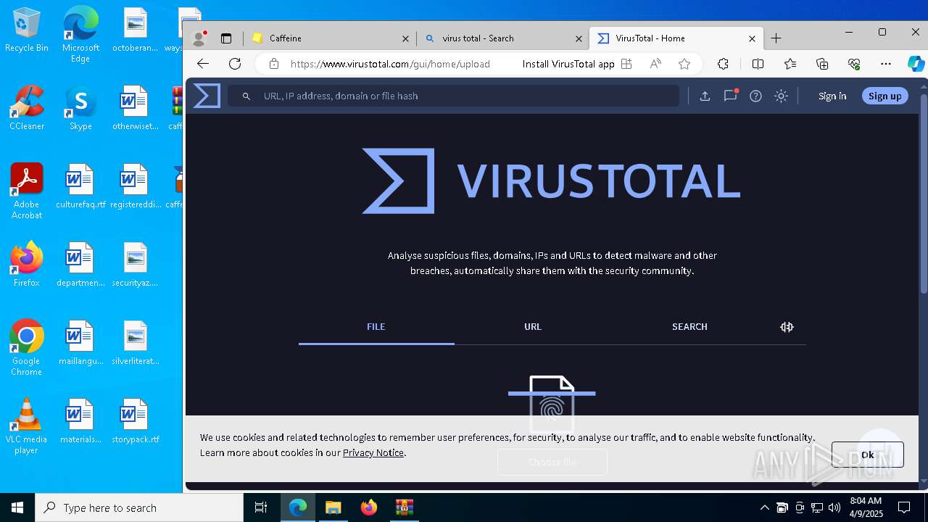Viewport: 928px width, 522px height.
Task: Toggle the light/dark theme sun icon
Action: 781,96
